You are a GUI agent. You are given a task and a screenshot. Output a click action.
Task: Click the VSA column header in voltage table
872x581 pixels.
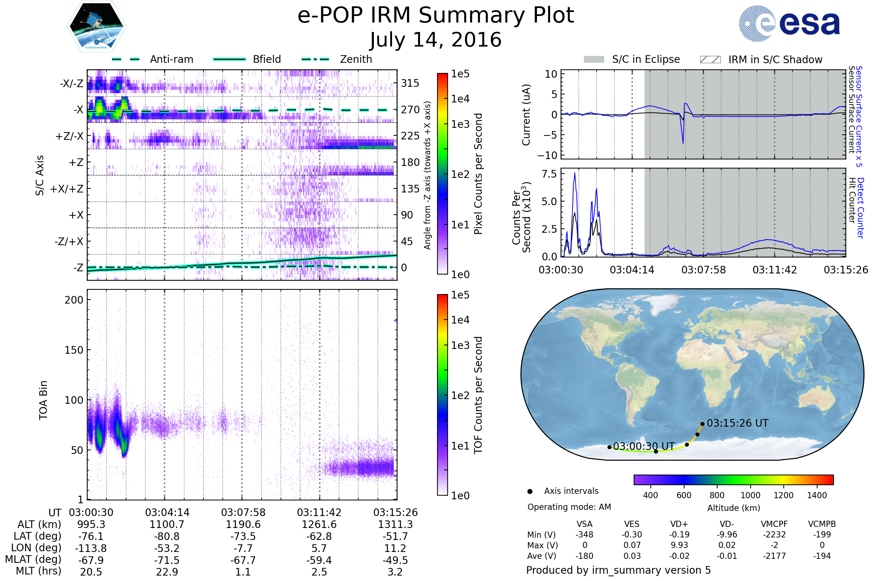click(584, 524)
